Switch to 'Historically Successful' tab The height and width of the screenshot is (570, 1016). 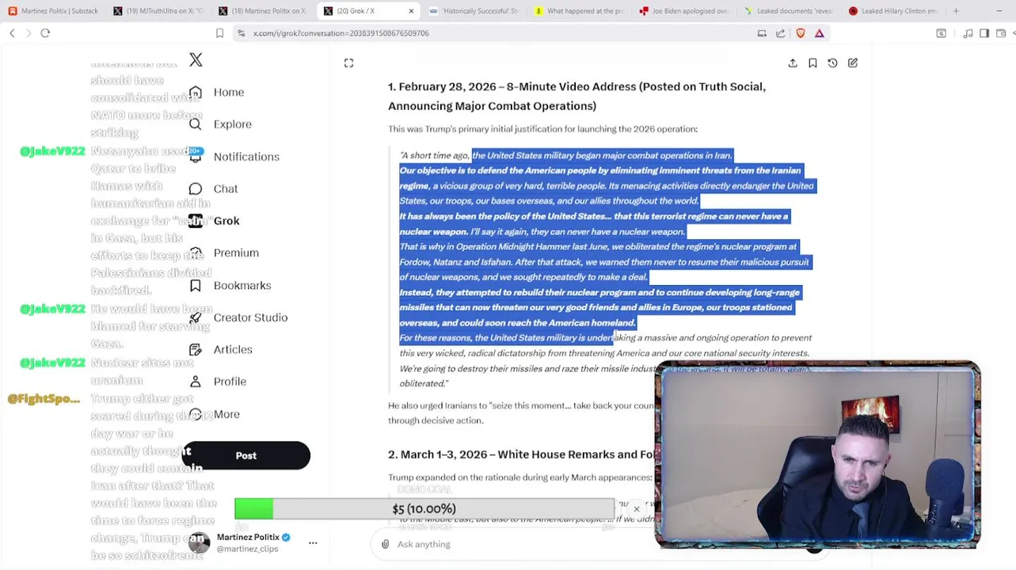coord(474,11)
